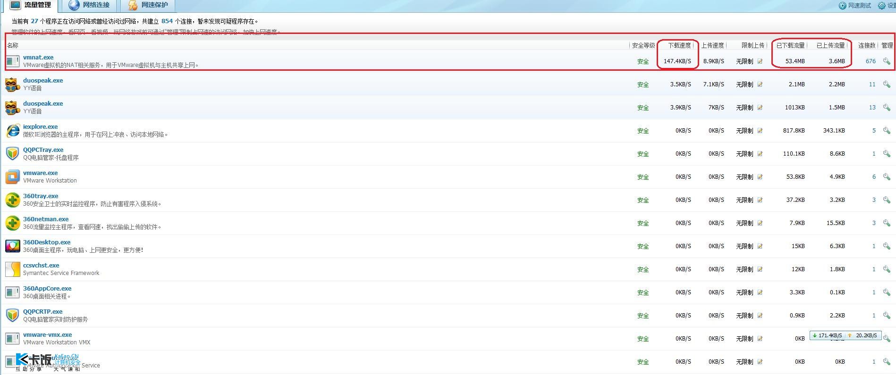Edit upload limit for iexplore.exe
Screen dimensions: 896x375
point(760,131)
